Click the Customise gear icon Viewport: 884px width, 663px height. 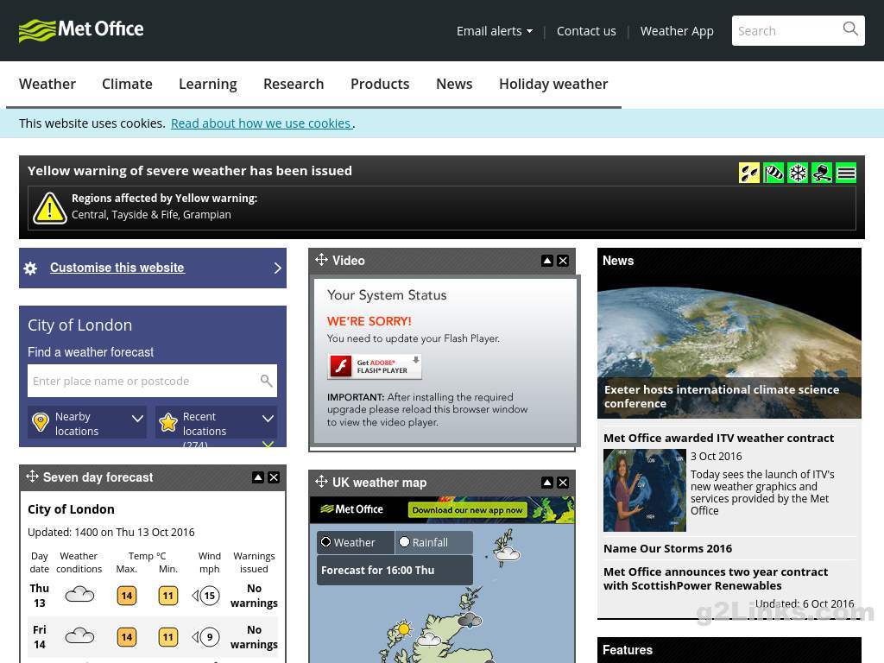[x=30, y=268]
